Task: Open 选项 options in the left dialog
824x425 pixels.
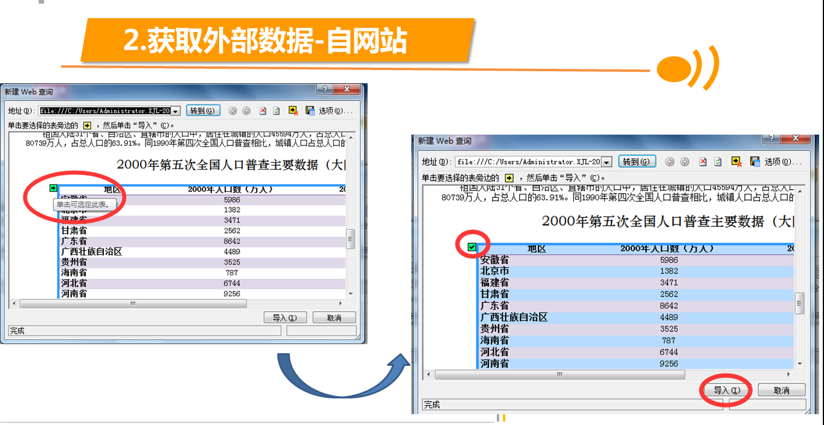Action: click(x=335, y=110)
